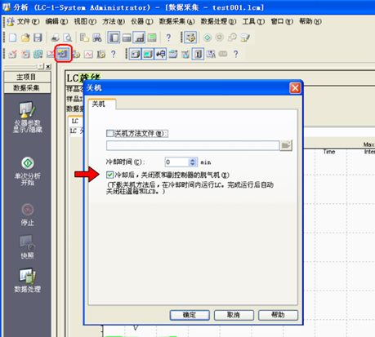375x337 pixels.
Task: Click the shutdown icon circled in red
Action: 63,54
